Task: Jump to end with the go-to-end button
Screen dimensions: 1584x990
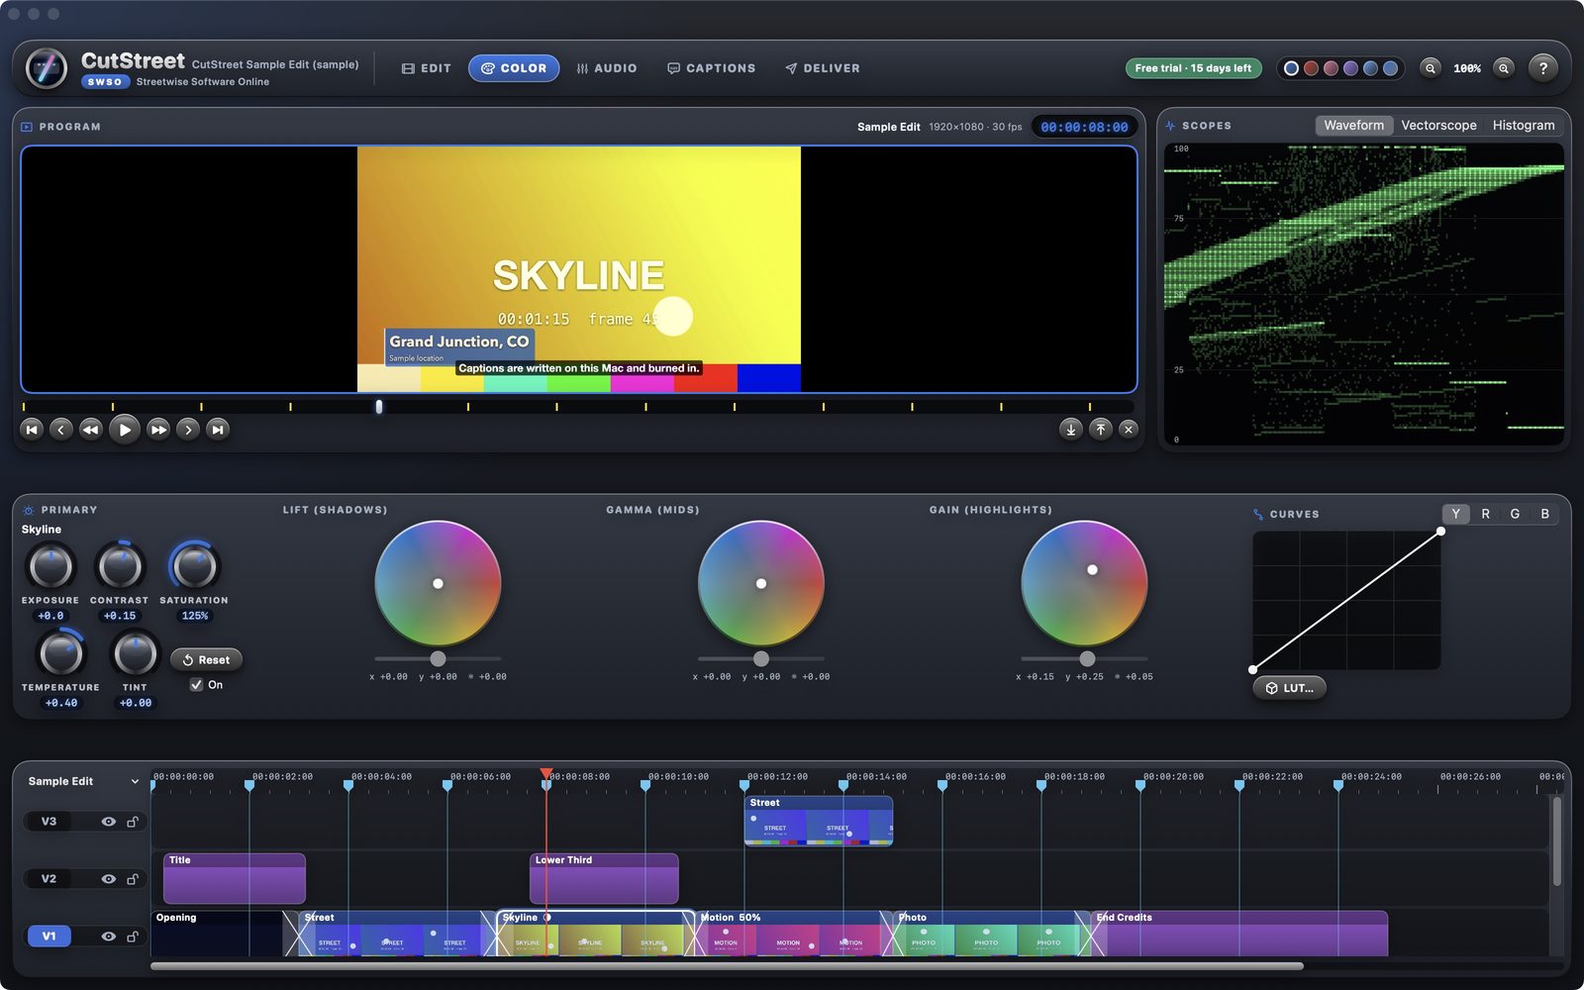Action: coord(218,429)
